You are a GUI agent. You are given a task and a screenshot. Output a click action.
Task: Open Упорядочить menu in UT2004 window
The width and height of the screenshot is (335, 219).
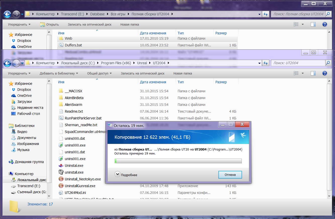19,74
